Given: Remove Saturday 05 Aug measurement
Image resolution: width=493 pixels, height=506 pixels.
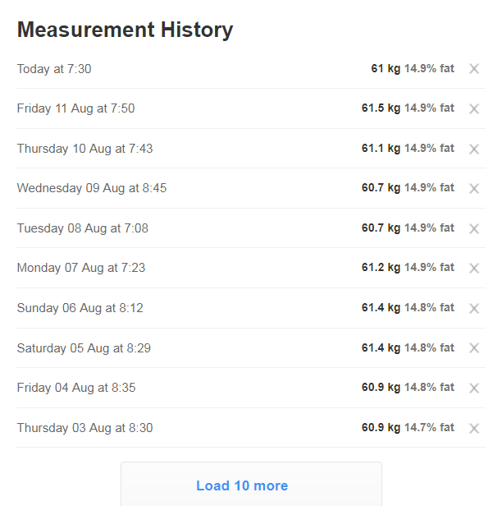Looking at the screenshot, I should pyautogui.click(x=473, y=348).
